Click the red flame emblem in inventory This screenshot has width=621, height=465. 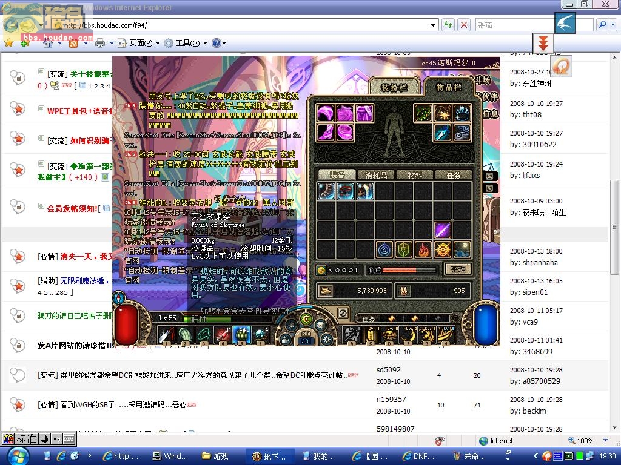coord(423,249)
